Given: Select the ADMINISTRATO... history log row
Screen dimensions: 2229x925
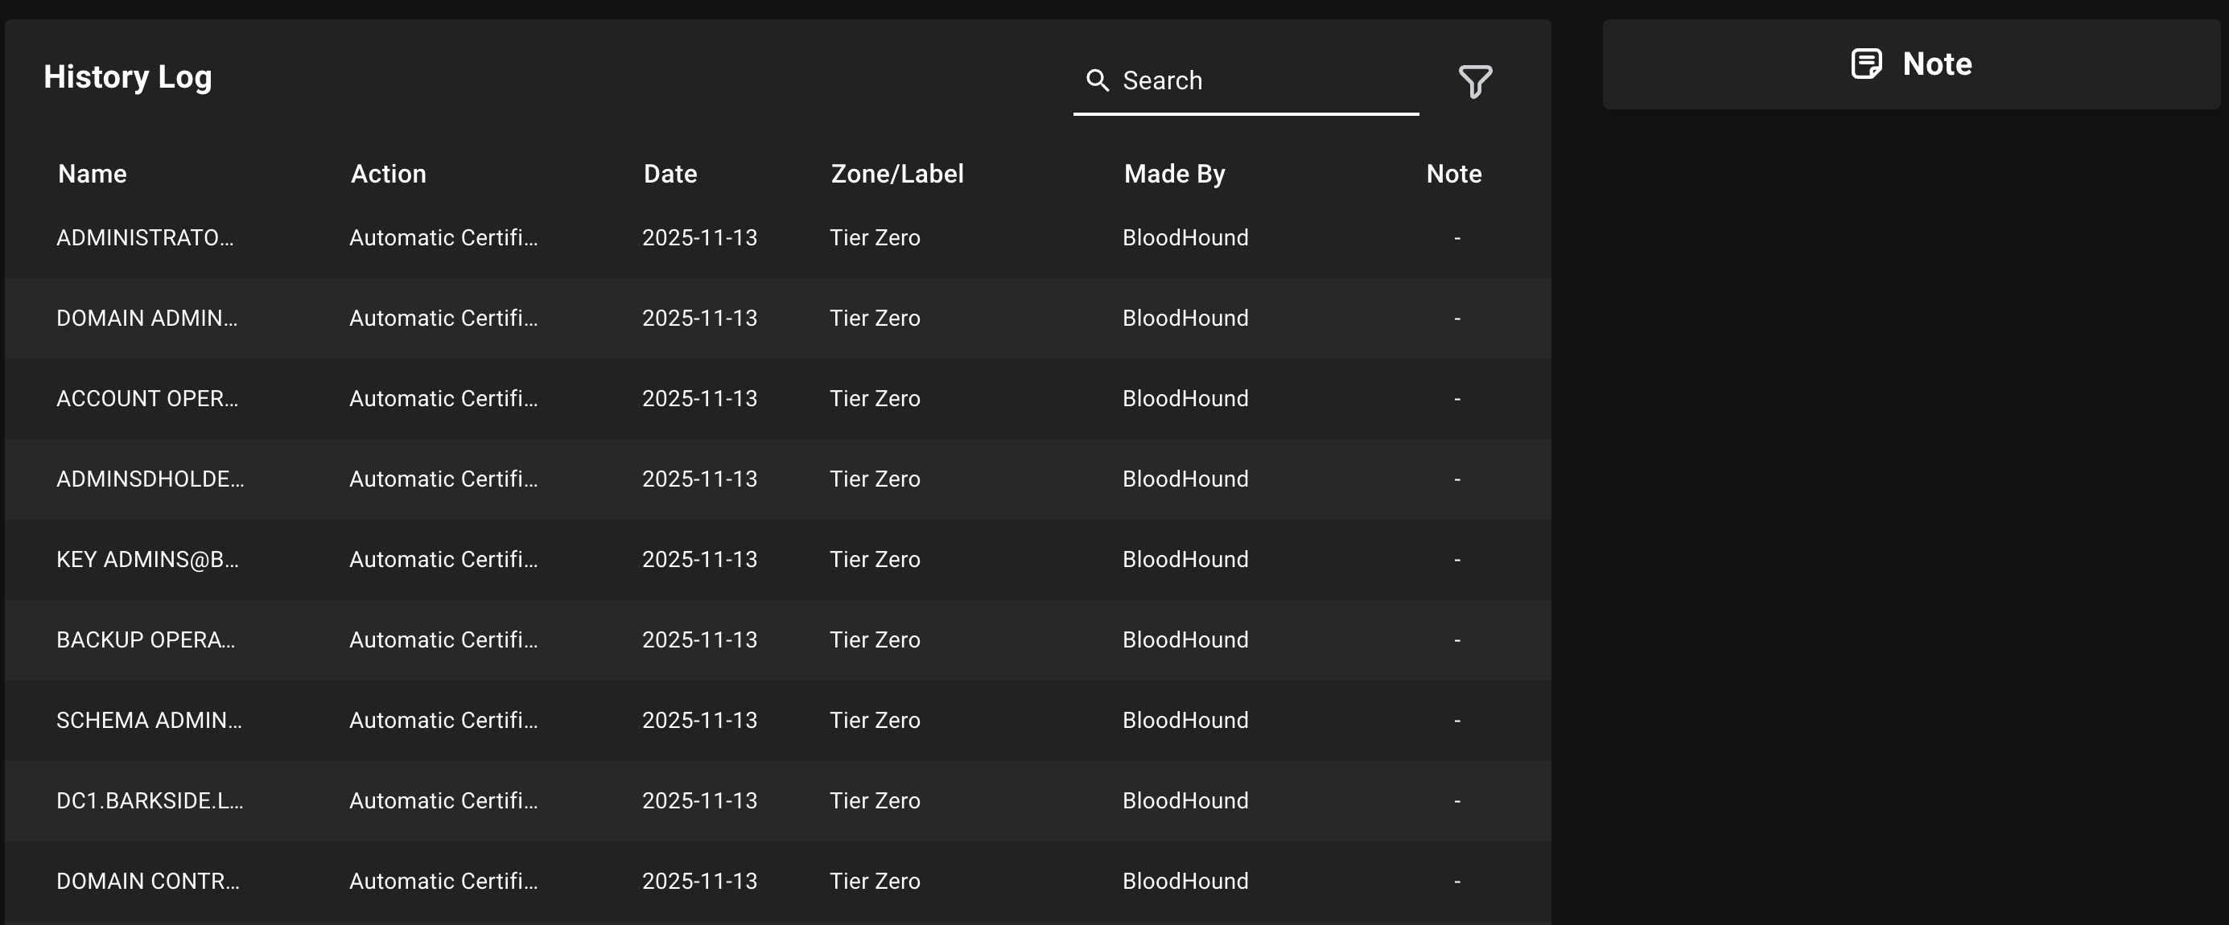Looking at the screenshot, I should tap(147, 237).
